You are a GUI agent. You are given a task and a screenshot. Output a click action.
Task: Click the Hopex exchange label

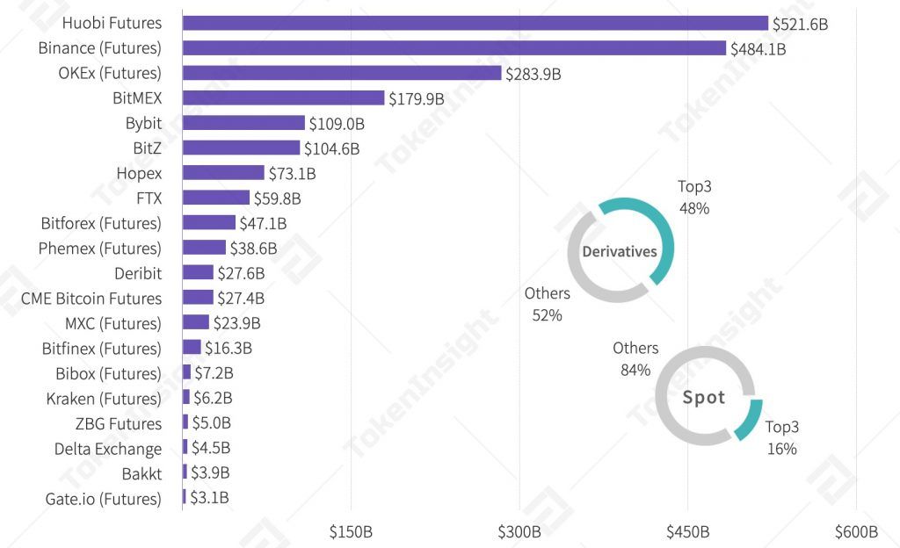(x=139, y=173)
